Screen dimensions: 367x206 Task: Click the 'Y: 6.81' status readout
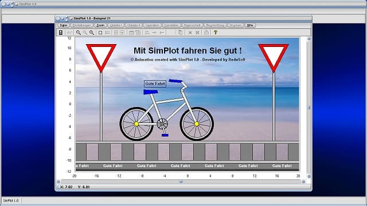coord(84,187)
